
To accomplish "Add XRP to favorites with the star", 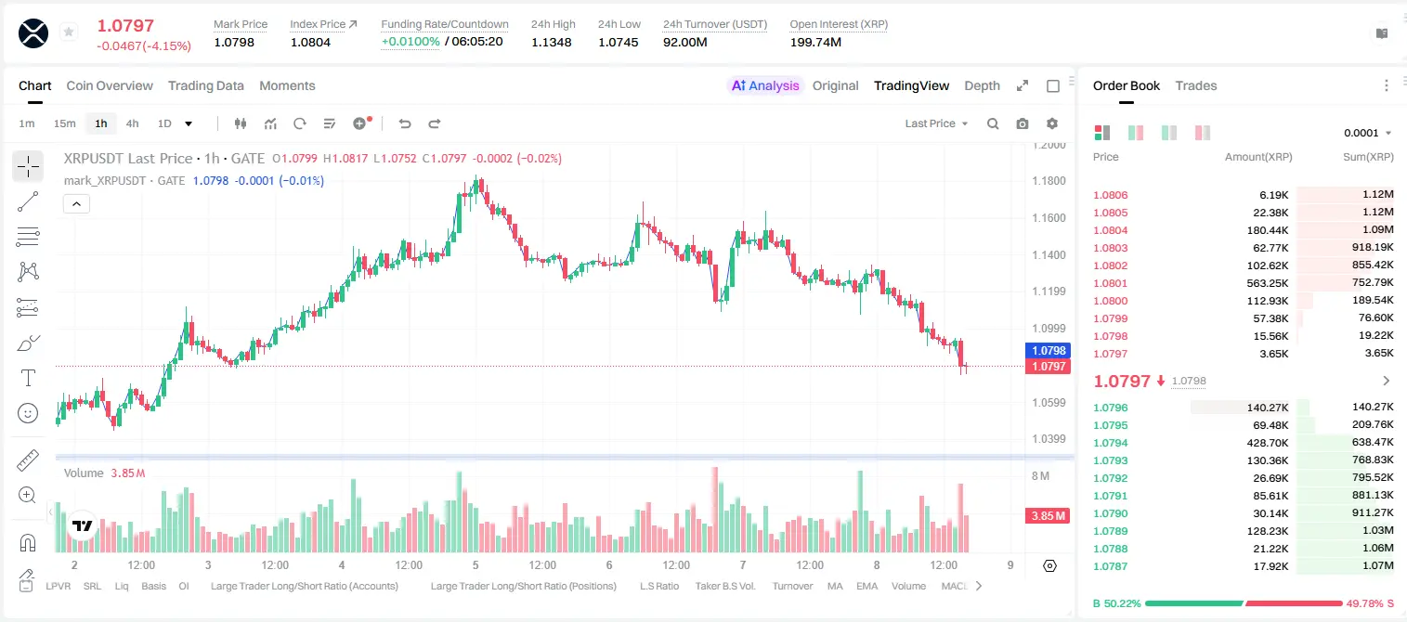I will pos(69,32).
